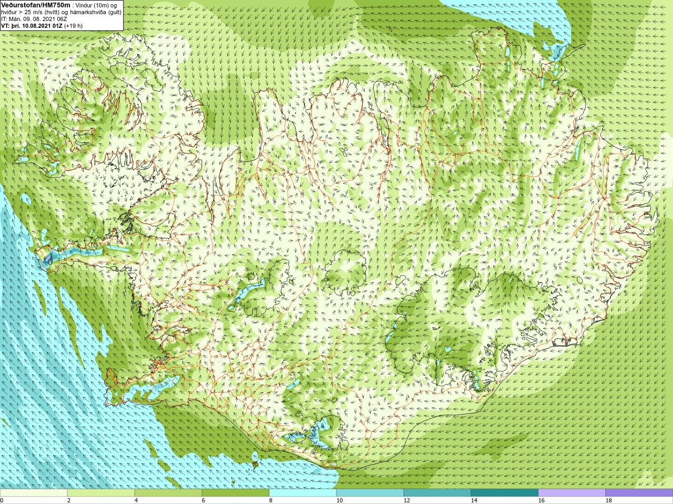
Task: Choose the 14–16 m/s dark teal legend swatch
Action: coord(505,493)
